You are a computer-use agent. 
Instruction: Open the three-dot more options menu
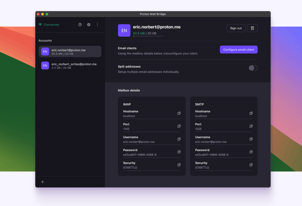click(98, 25)
